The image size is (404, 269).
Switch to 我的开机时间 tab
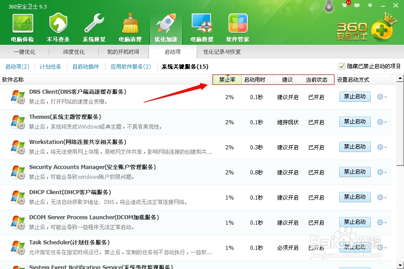click(123, 52)
